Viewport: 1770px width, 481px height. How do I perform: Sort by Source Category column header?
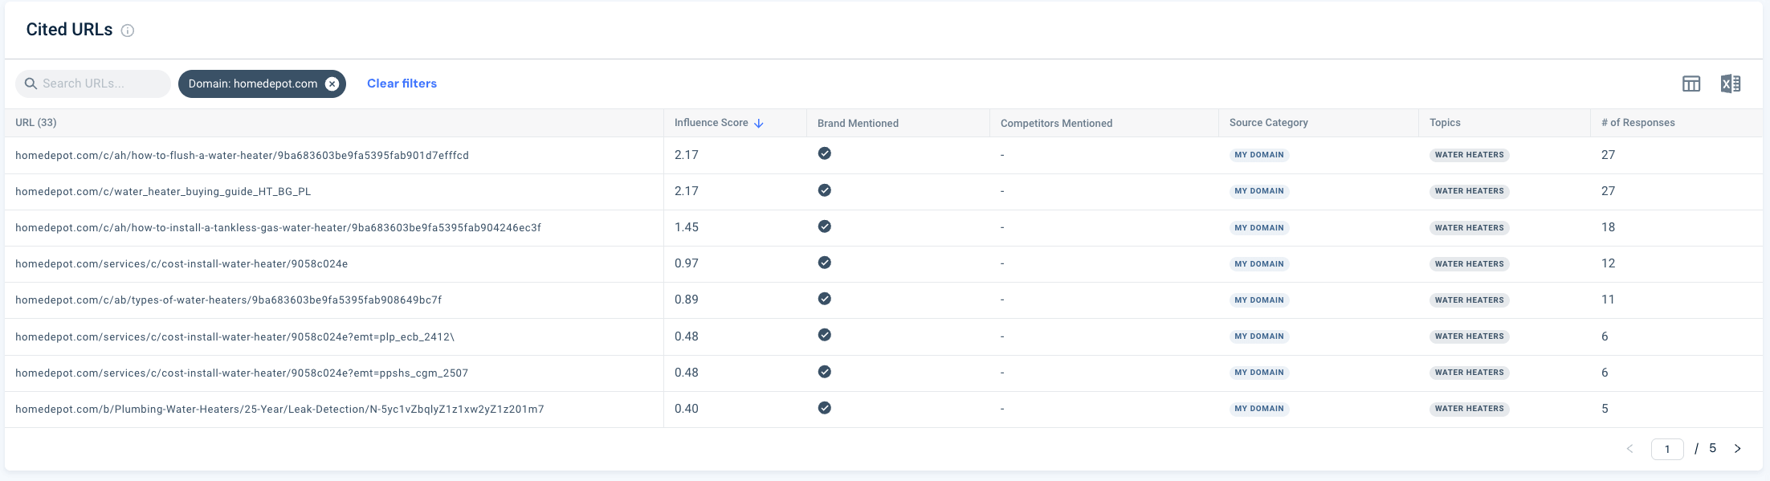[x=1268, y=123]
